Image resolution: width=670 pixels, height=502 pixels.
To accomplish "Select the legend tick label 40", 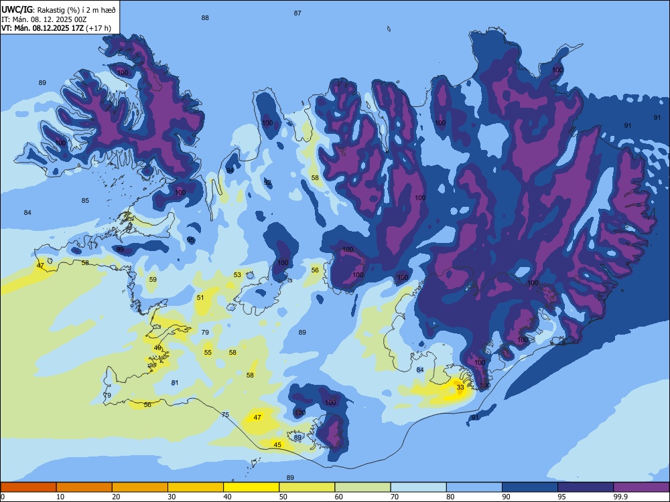I will tap(227, 497).
